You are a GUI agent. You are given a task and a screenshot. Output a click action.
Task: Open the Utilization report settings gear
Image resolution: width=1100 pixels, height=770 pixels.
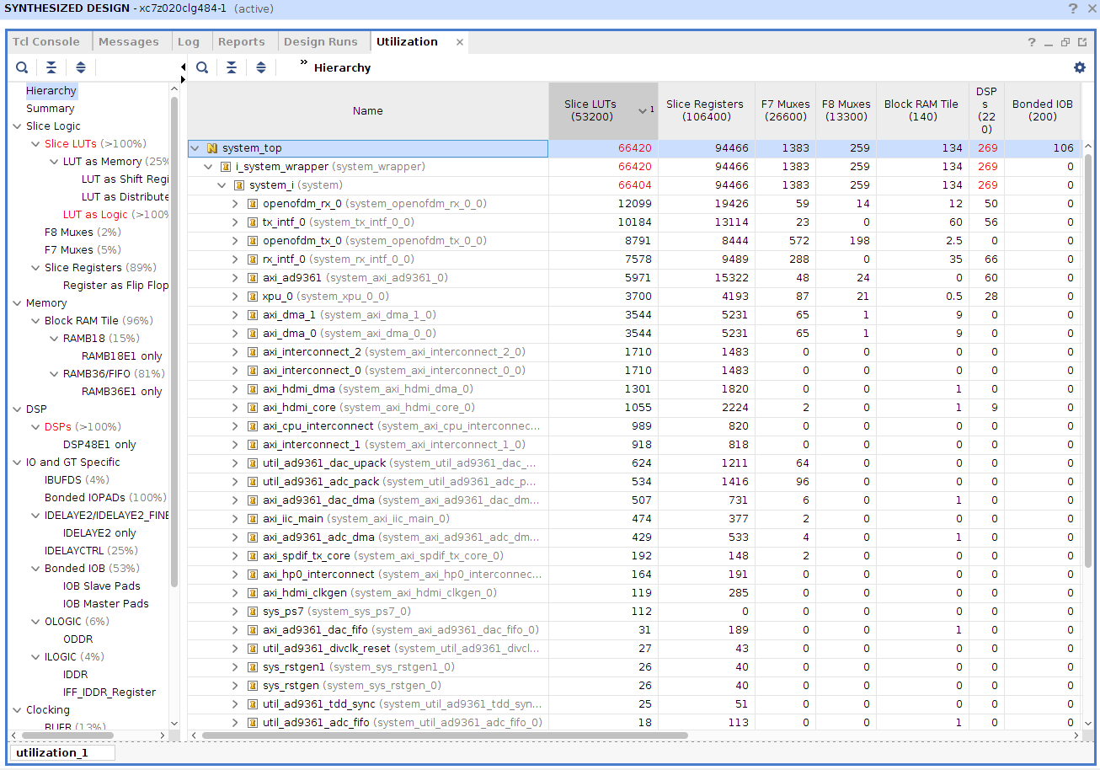click(1080, 67)
